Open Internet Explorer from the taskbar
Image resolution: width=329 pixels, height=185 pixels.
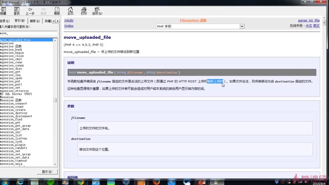coord(20,182)
